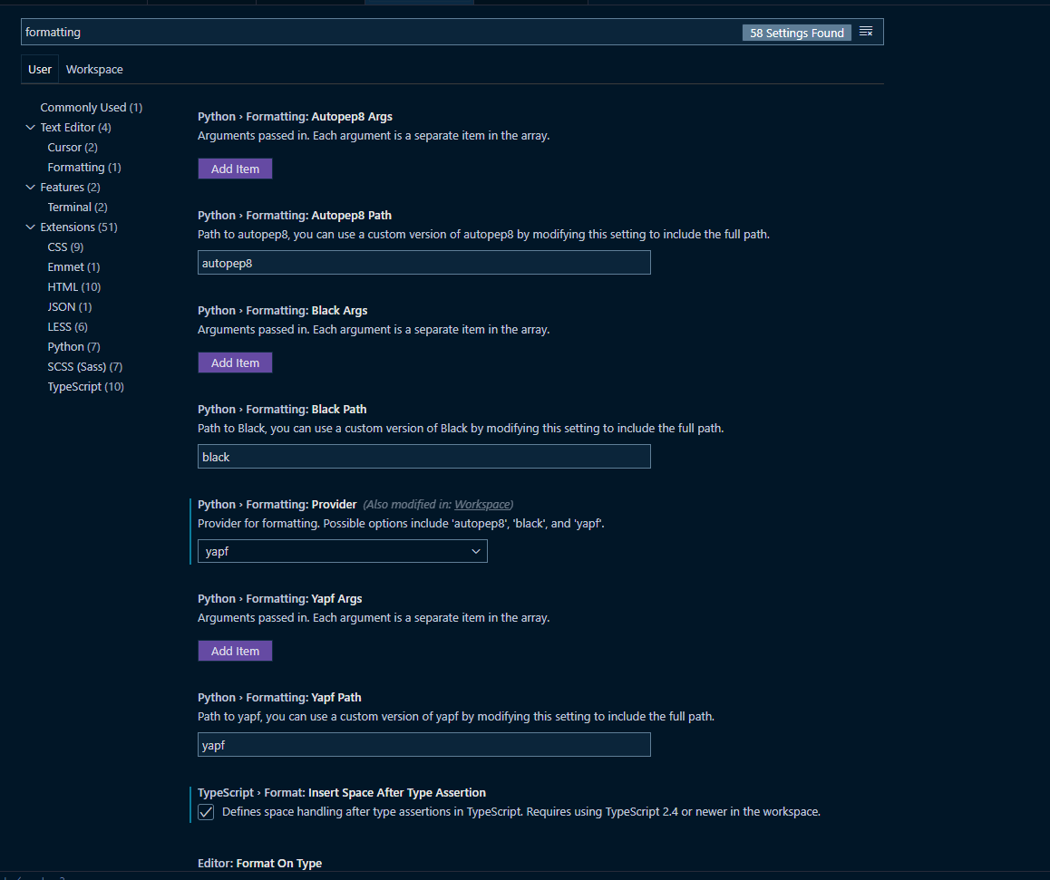This screenshot has width=1050, height=880.
Task: Open Emmet (1) extension settings
Action: click(x=73, y=267)
